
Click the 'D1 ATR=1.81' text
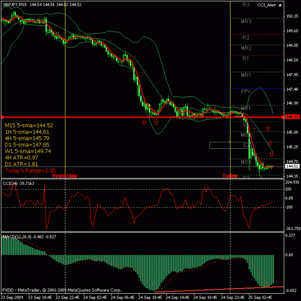click(21, 164)
